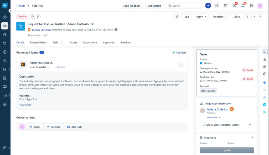
Task: Open the info panel icon on right rail
Action: tap(265, 52)
